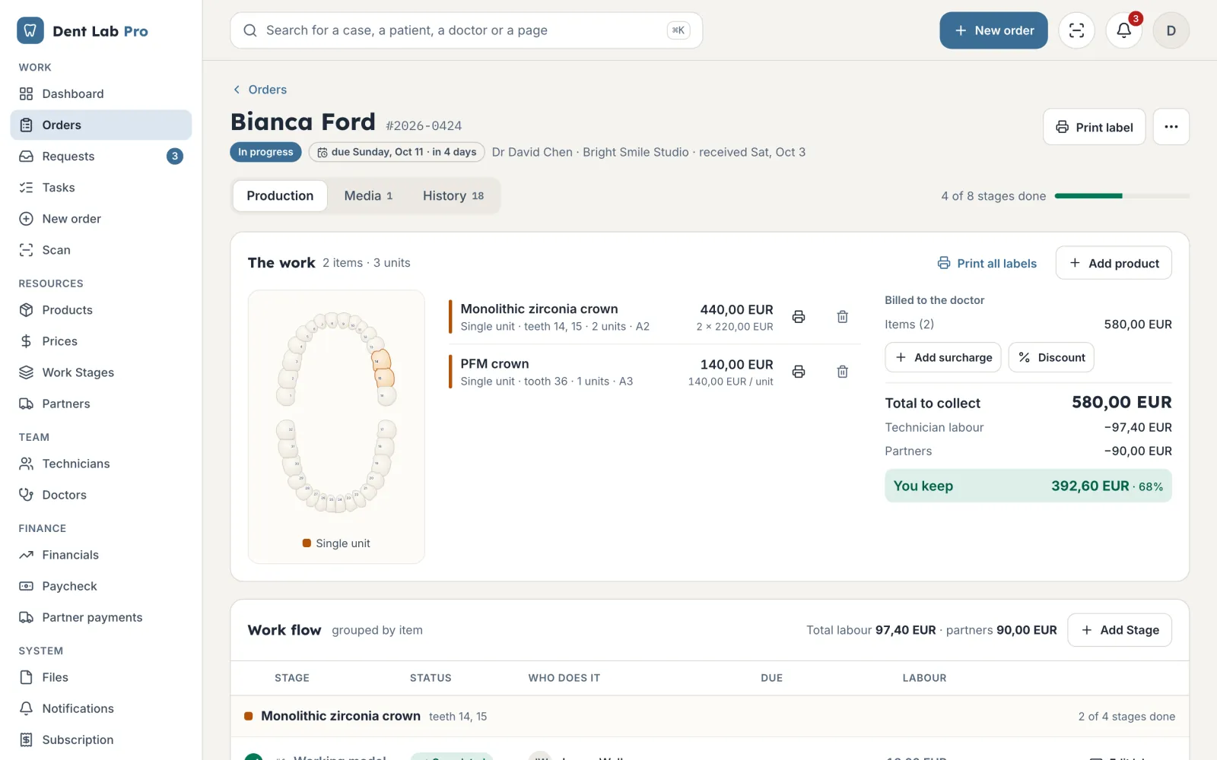Open Prices in sidebar

(x=101, y=340)
